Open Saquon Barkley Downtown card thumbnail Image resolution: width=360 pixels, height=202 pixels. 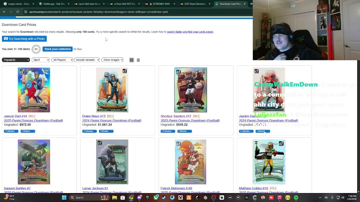tap(34, 162)
